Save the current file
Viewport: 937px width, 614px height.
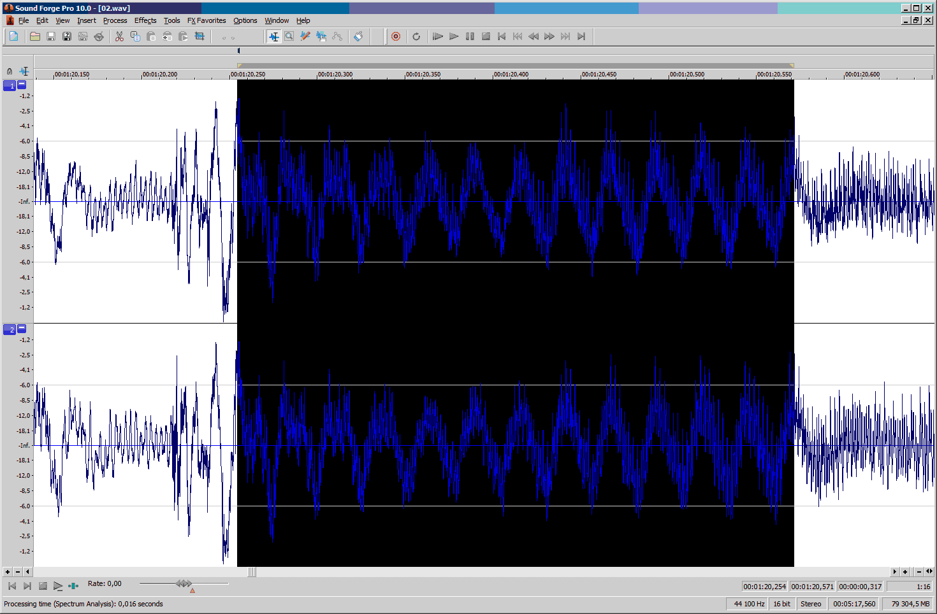click(51, 36)
